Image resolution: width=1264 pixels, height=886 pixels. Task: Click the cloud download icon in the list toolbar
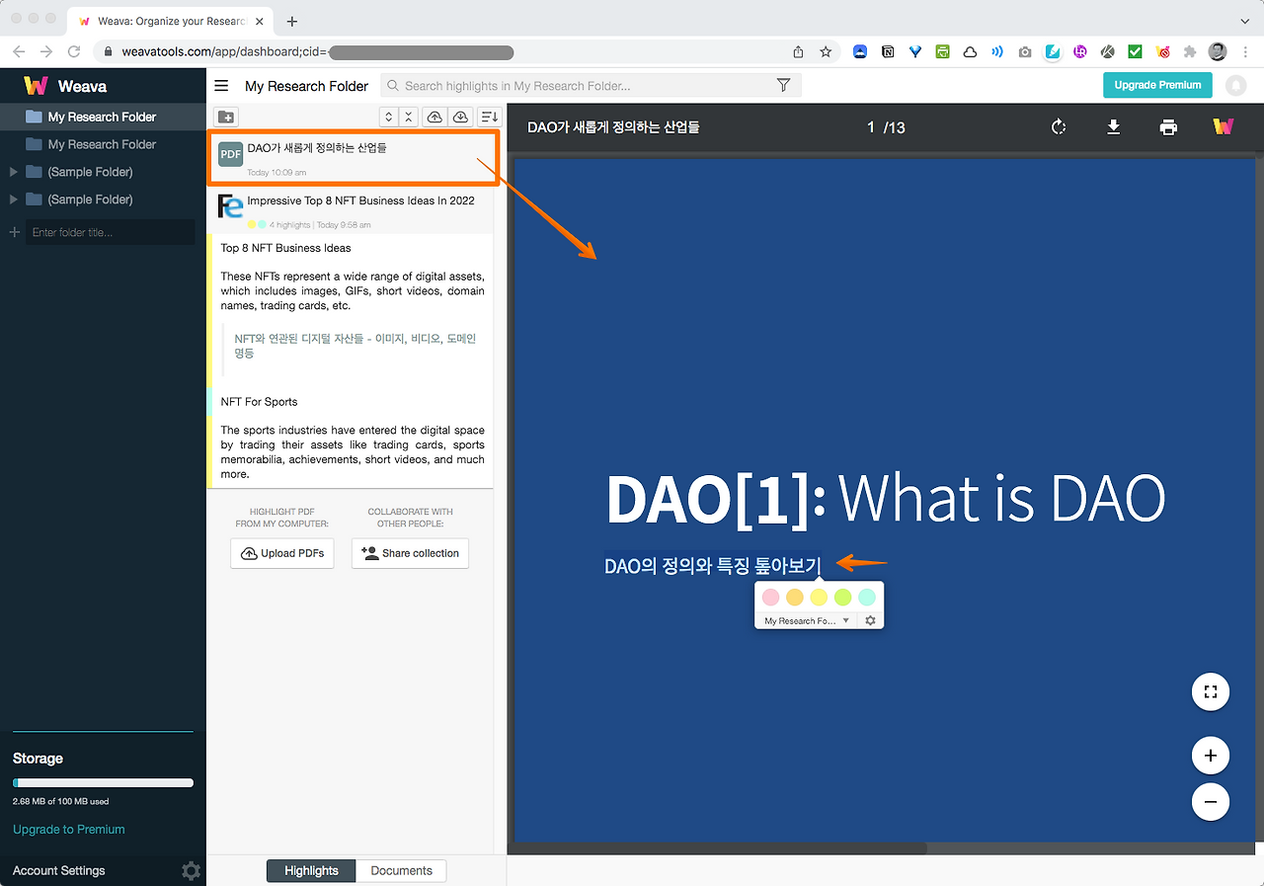click(x=460, y=117)
